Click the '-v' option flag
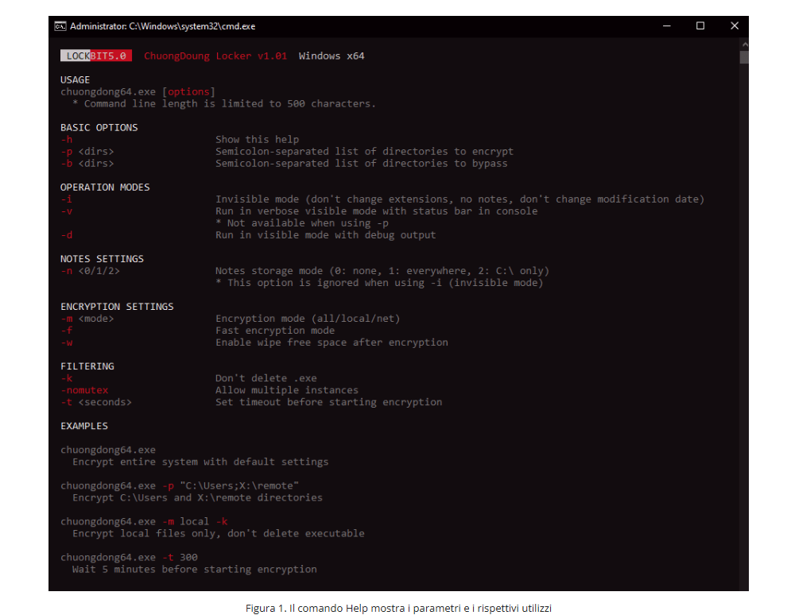 coord(67,211)
